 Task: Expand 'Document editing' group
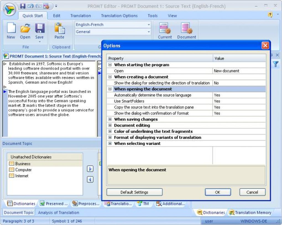(110, 125)
